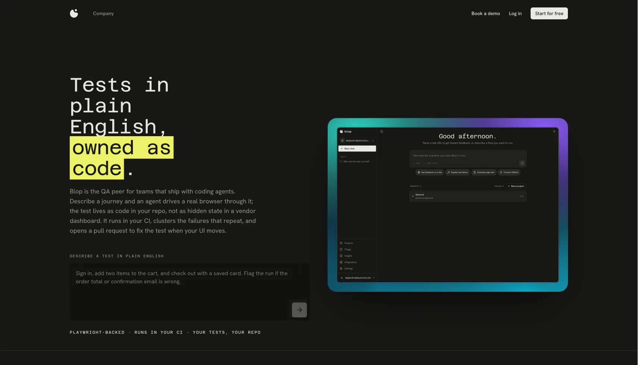Select the Schedule login test chip
This screenshot has height=365, width=638.
click(484, 172)
